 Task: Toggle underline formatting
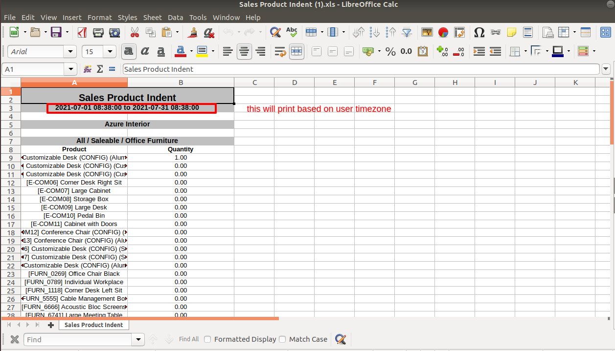[161, 51]
